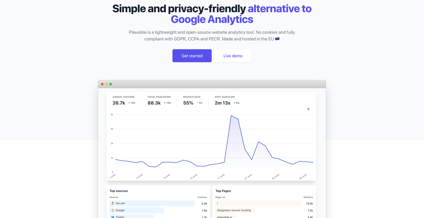
Task: Open the Visitors column in Top sources
Action: coord(202,197)
